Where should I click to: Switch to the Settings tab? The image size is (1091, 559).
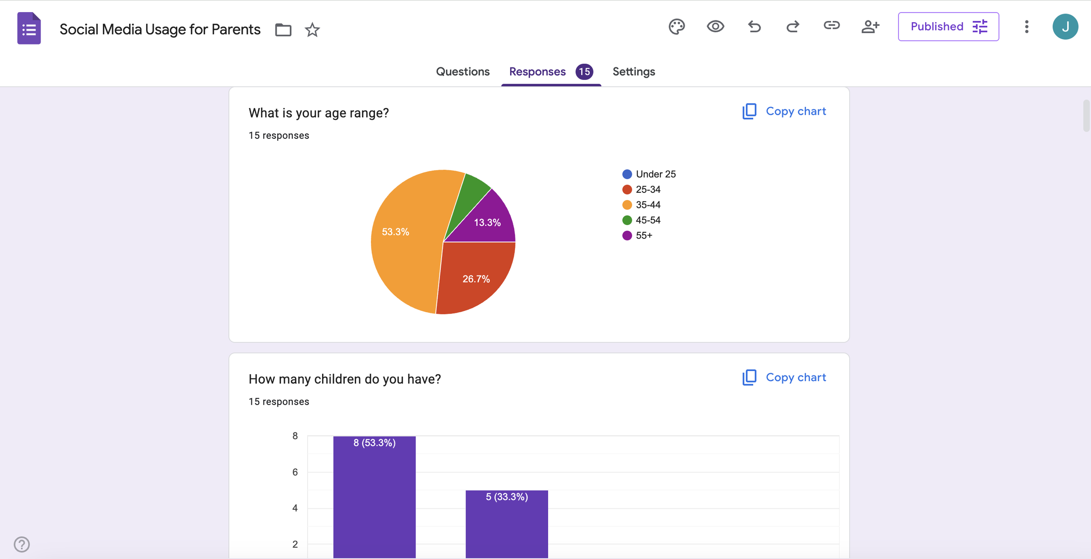tap(634, 72)
